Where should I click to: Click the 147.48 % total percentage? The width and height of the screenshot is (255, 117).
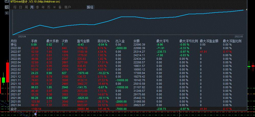click(x=104, y=109)
